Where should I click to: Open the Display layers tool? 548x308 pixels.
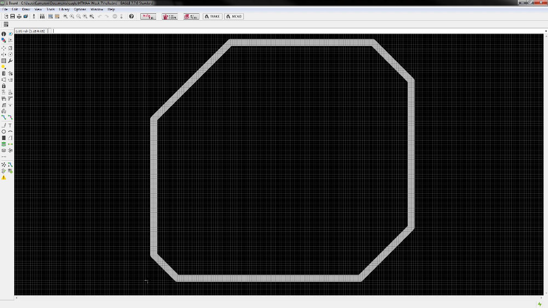point(4,40)
